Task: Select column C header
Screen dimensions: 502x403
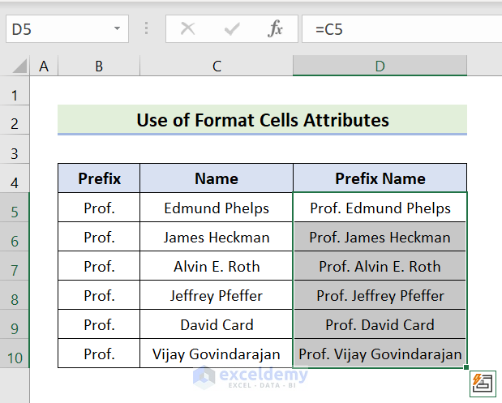Action: coord(217,66)
